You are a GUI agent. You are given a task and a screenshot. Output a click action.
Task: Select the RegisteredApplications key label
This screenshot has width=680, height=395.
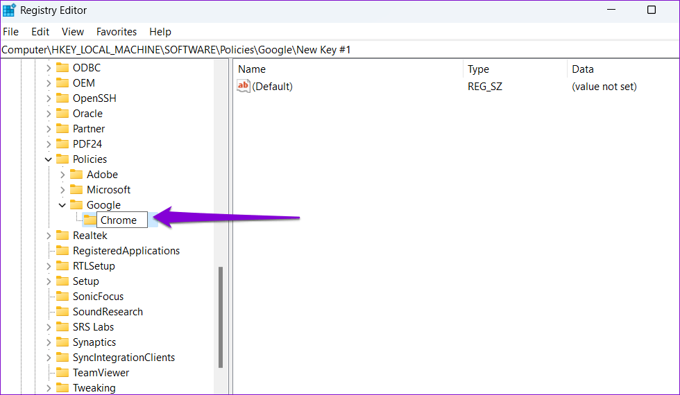point(126,251)
